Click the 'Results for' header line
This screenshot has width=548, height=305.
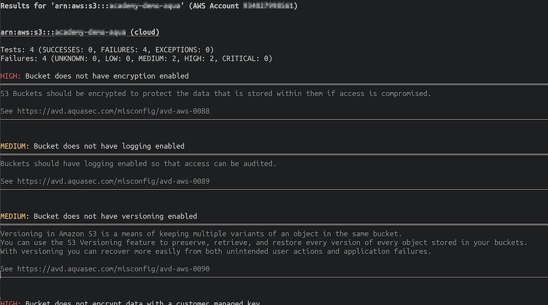[149, 6]
